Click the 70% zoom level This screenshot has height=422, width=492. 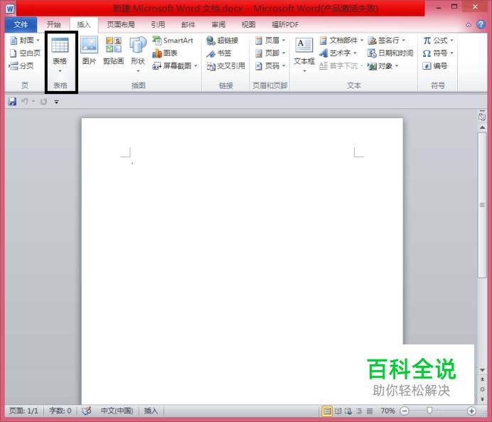pos(387,411)
